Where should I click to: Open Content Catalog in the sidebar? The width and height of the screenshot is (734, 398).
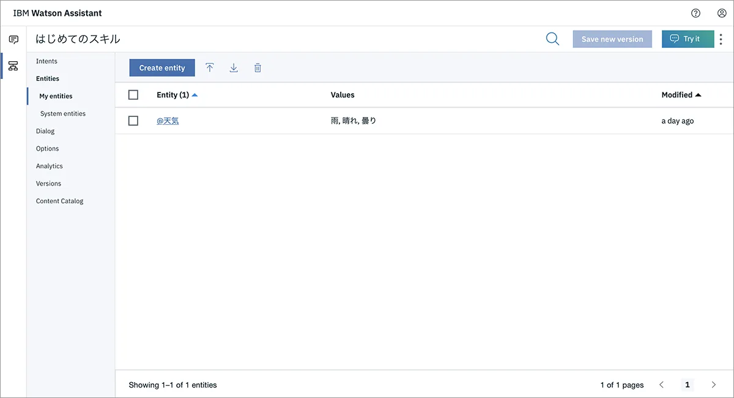59,201
